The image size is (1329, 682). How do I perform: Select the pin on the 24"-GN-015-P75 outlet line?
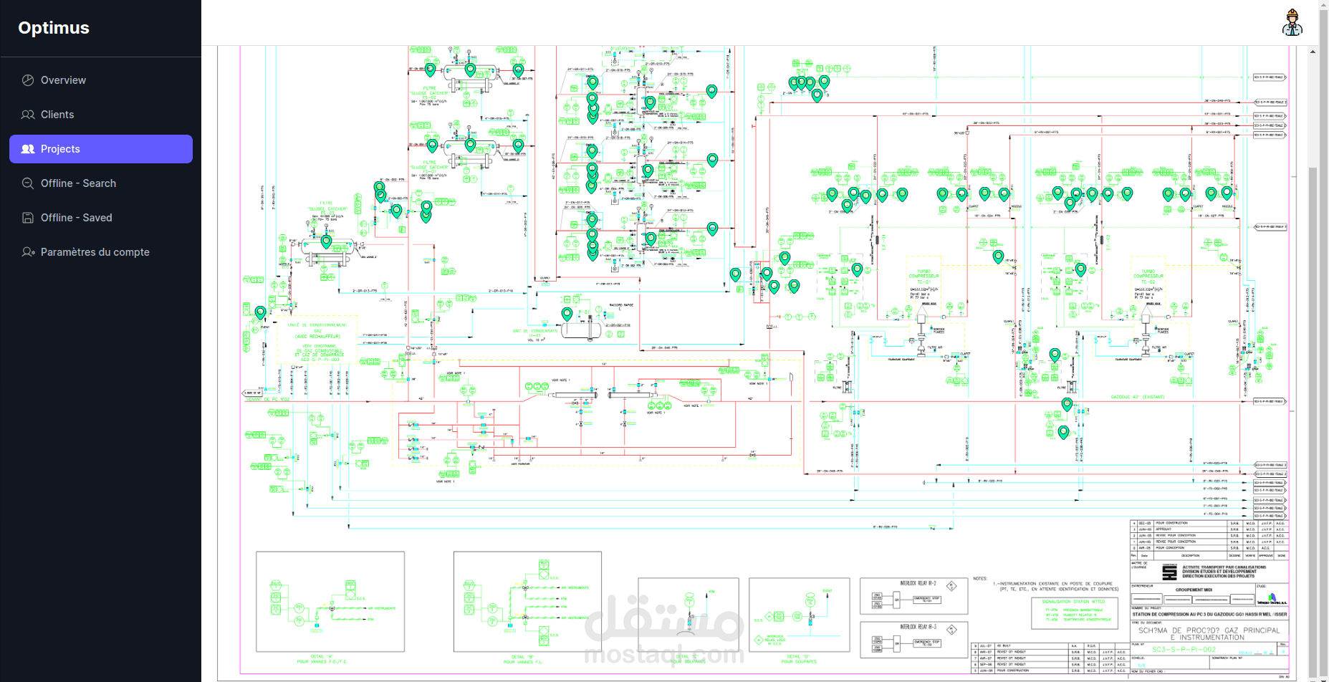[x=711, y=91]
